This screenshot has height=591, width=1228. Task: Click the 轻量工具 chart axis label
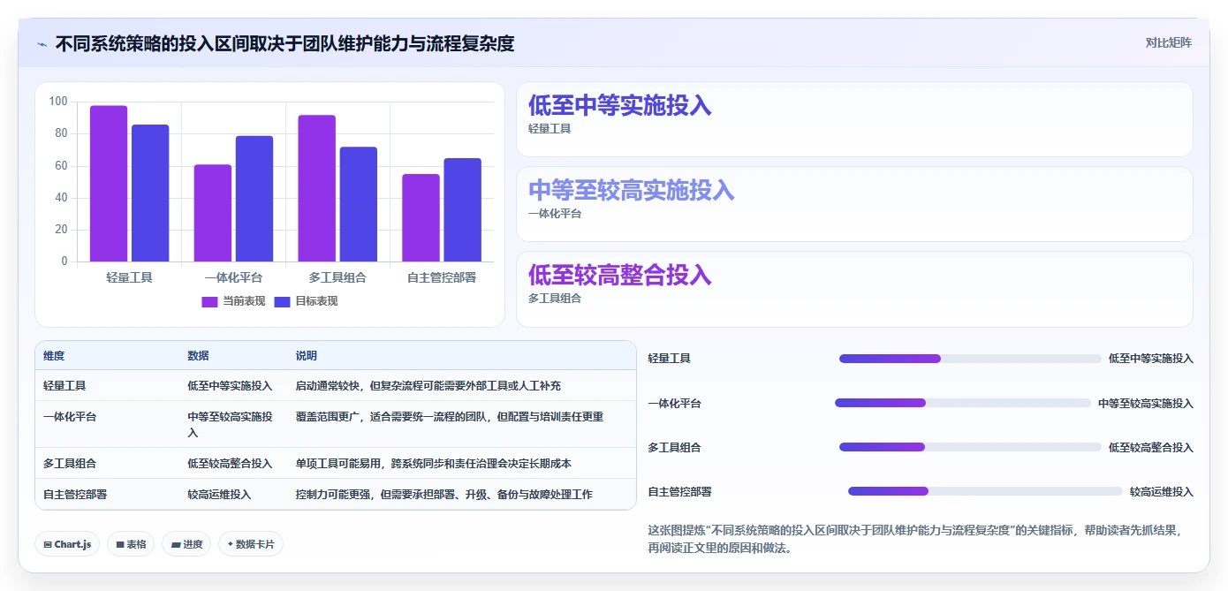pyautogui.click(x=129, y=277)
